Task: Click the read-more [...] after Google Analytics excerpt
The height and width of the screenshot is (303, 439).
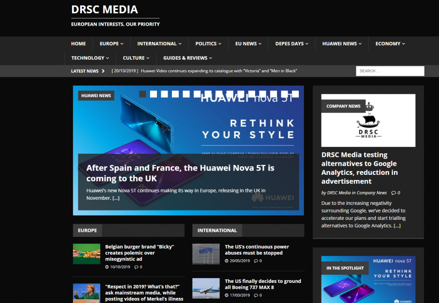Action: point(397,226)
